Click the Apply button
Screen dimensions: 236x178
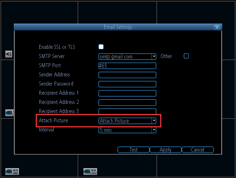(166, 150)
